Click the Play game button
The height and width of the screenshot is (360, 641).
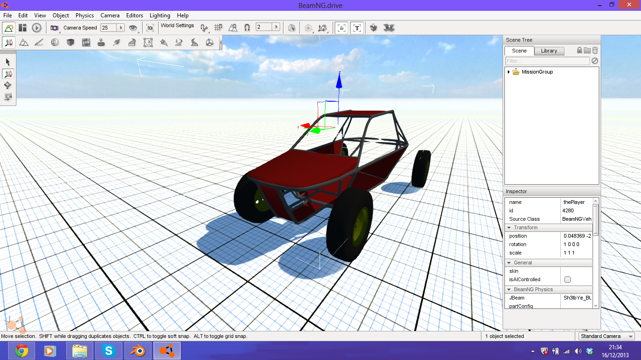click(x=37, y=28)
